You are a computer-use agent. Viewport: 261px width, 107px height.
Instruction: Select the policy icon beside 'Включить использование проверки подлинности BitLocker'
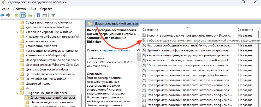tap(144, 35)
